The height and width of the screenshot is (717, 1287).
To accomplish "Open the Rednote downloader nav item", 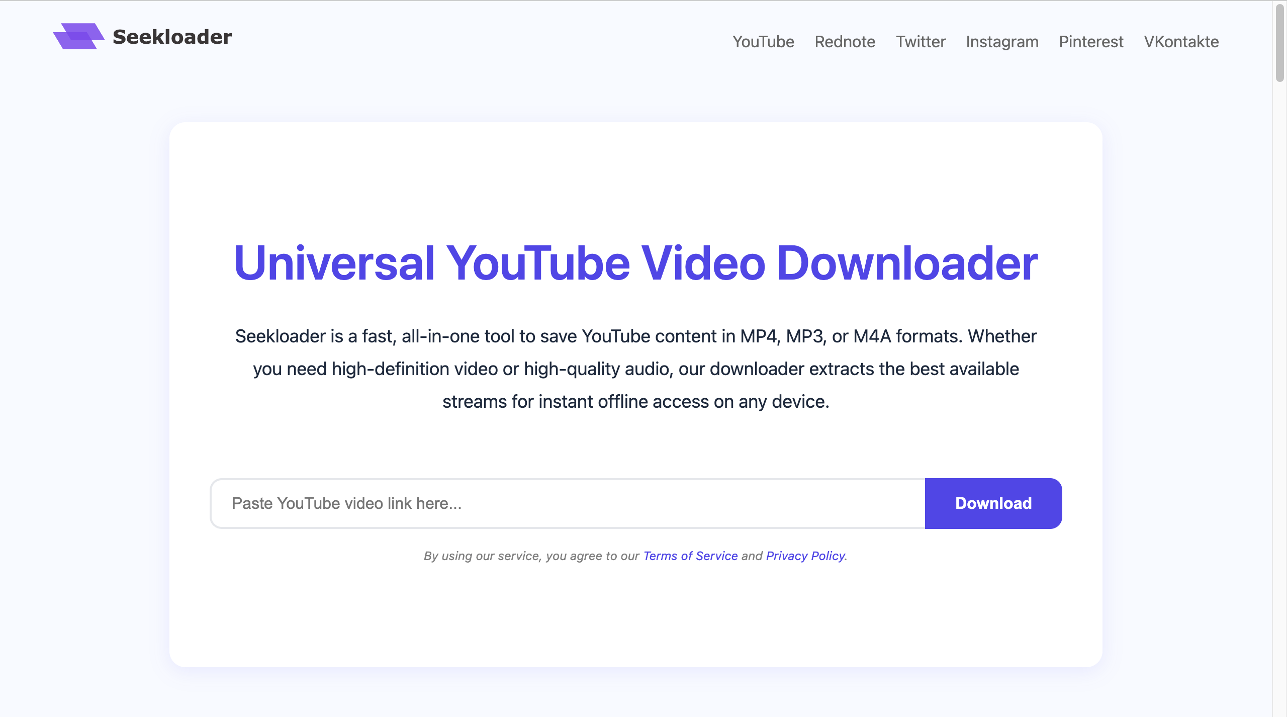I will click(845, 42).
